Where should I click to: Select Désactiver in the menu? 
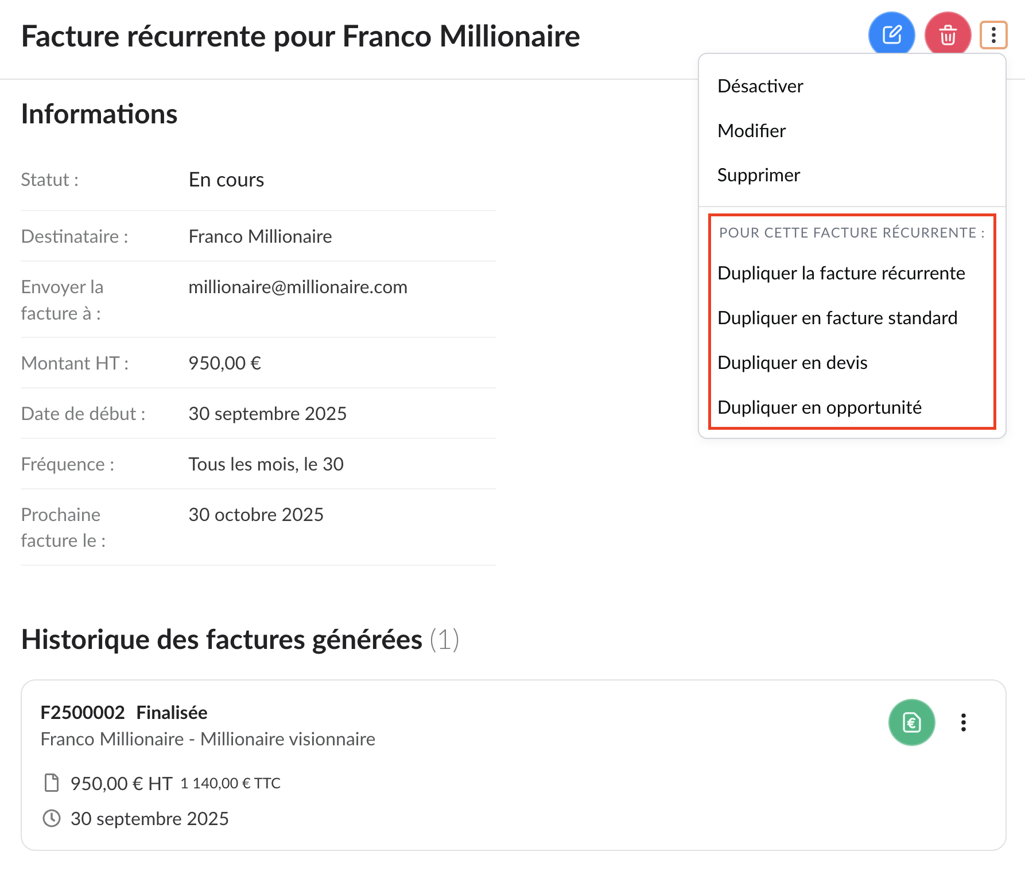tap(760, 86)
